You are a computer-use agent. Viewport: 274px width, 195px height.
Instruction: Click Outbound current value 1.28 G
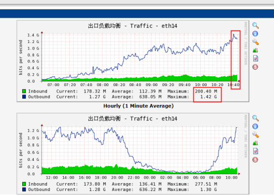97,190
